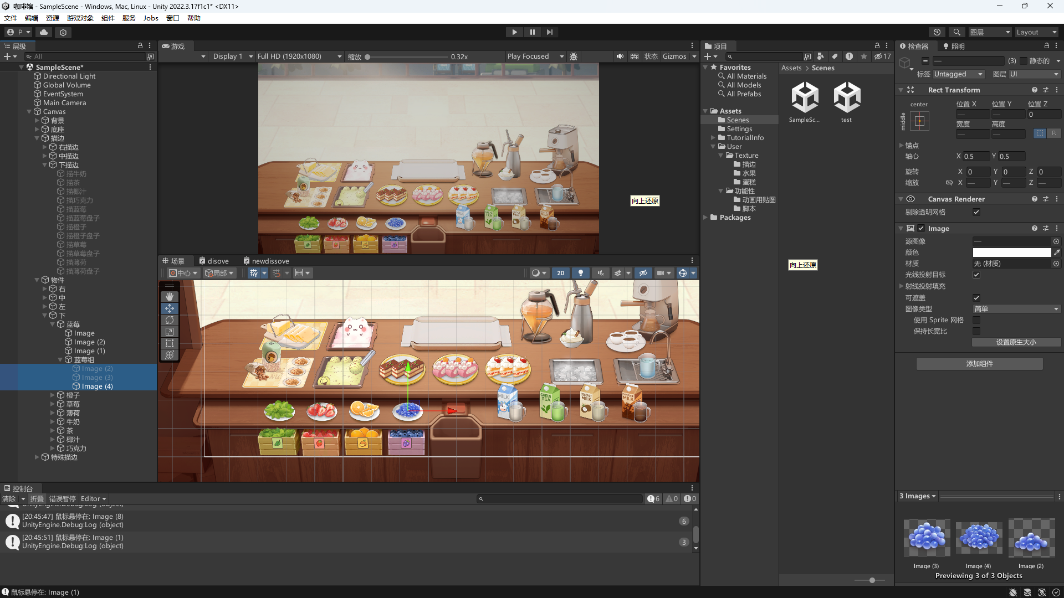Image resolution: width=1064 pixels, height=598 pixels.
Task: Open the Undo History icon
Action: coord(937,32)
